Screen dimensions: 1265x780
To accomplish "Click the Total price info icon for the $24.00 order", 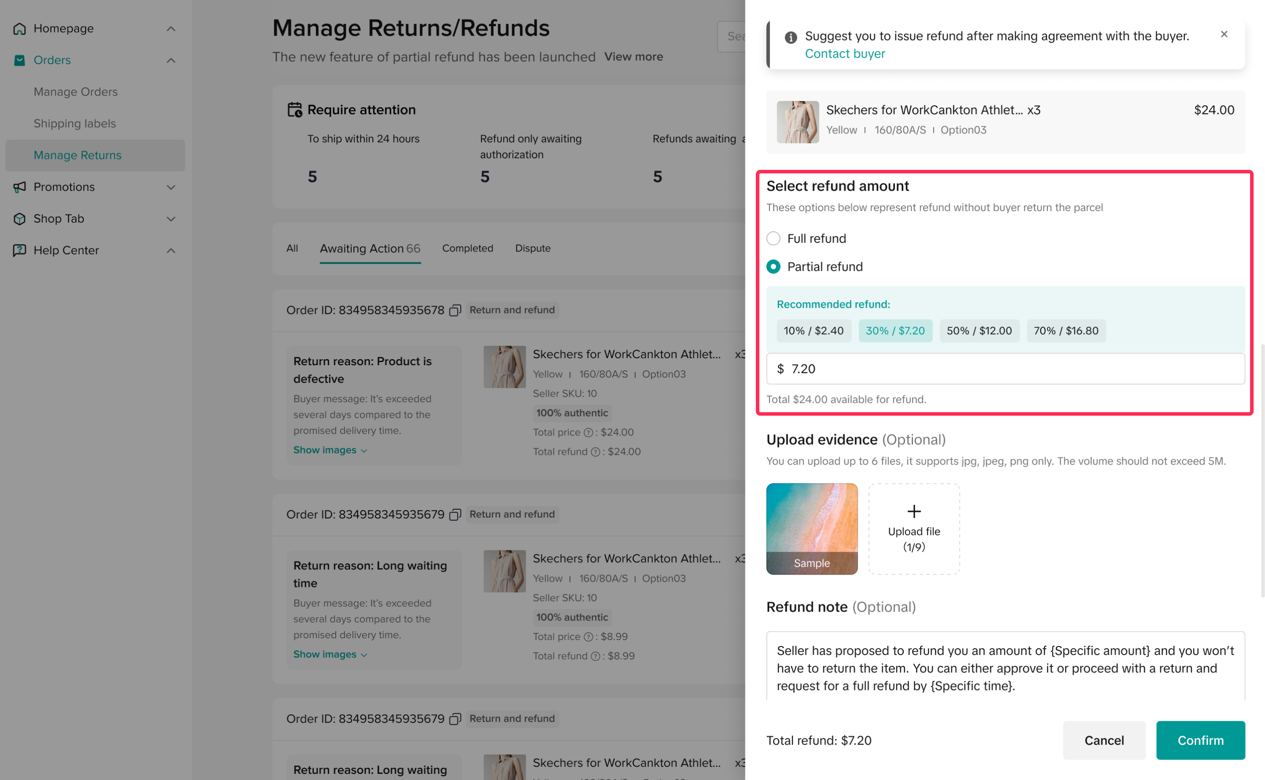I will tap(588, 433).
